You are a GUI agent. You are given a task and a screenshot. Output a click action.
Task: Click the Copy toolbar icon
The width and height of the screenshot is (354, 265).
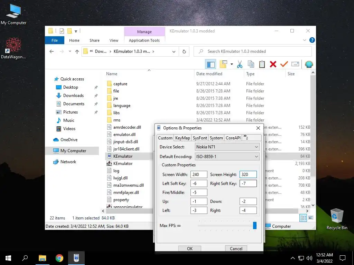(251, 65)
